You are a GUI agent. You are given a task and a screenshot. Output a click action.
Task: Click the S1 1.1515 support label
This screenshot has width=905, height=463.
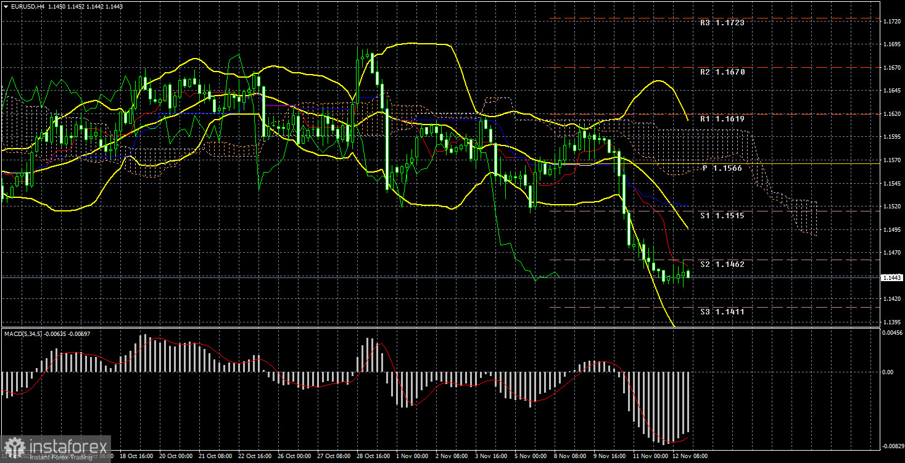pyautogui.click(x=722, y=216)
